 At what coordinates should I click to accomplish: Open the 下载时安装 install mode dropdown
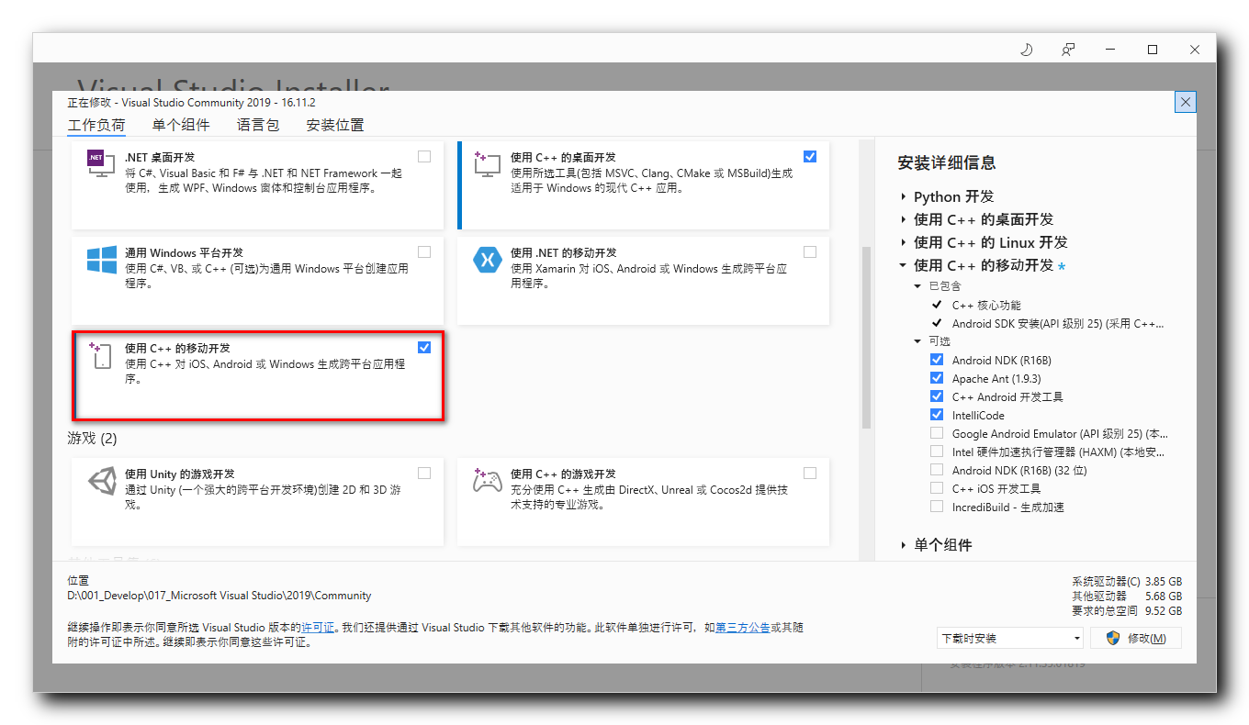[x=1010, y=638]
